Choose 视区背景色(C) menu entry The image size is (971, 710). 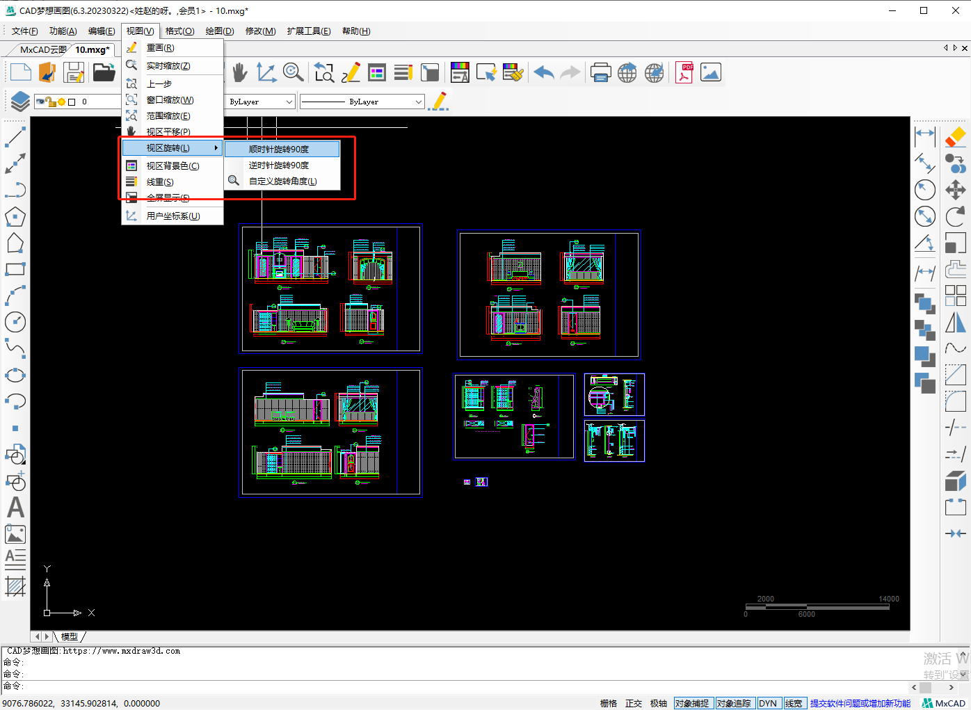point(172,166)
